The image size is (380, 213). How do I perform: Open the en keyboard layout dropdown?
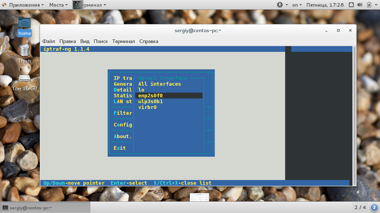(297, 5)
